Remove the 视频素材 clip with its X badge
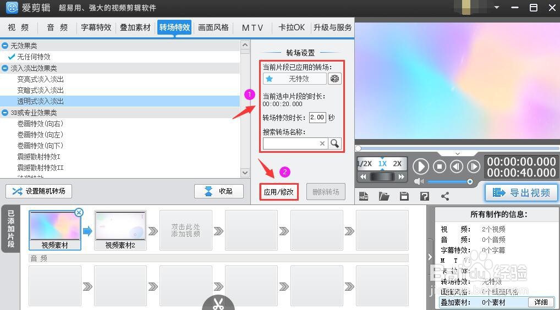The width and height of the screenshot is (560, 310). (x=79, y=213)
